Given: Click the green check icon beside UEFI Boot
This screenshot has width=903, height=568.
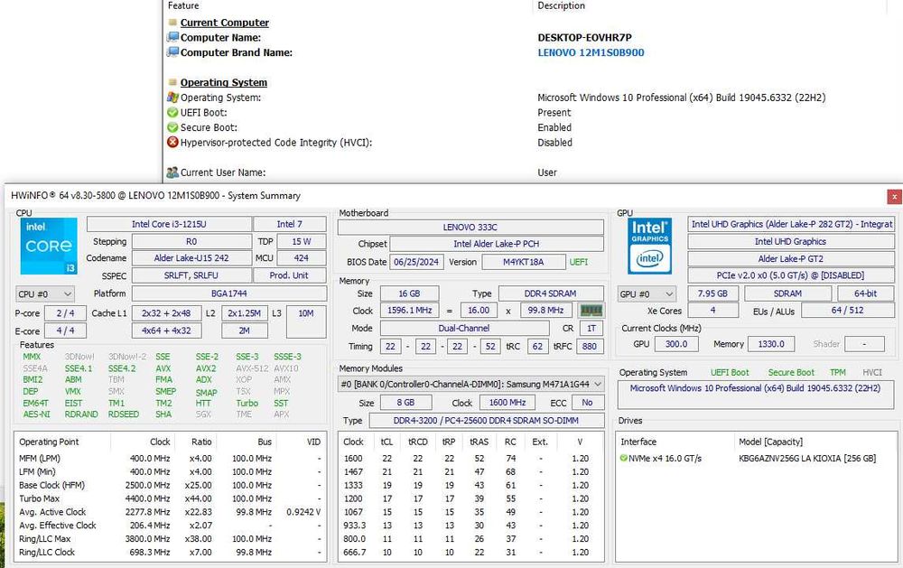Looking at the screenshot, I should [172, 113].
